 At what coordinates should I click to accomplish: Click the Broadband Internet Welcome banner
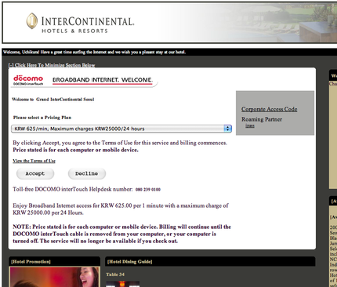point(103,80)
